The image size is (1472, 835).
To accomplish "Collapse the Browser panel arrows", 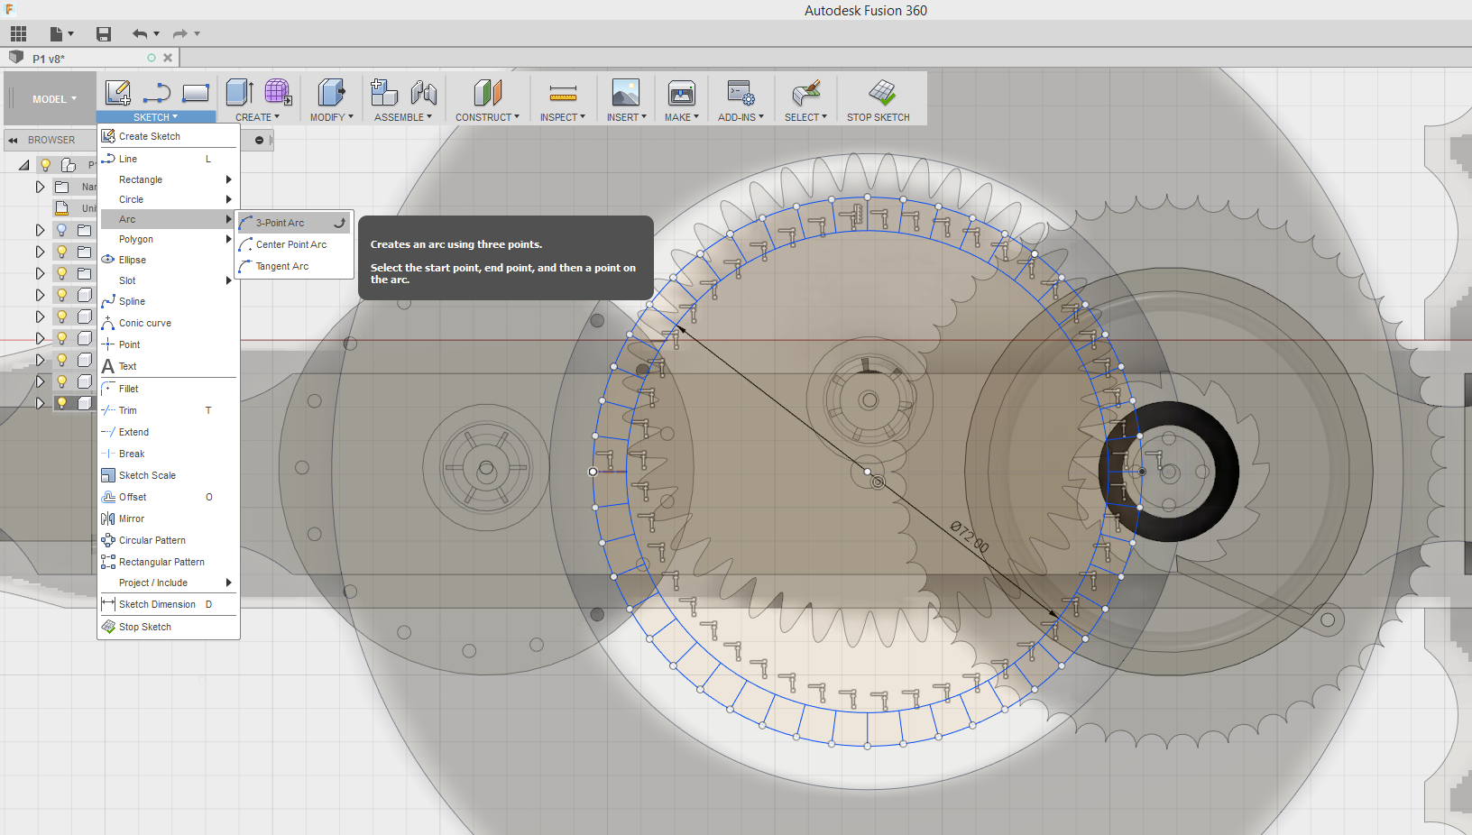I will 14,141.
